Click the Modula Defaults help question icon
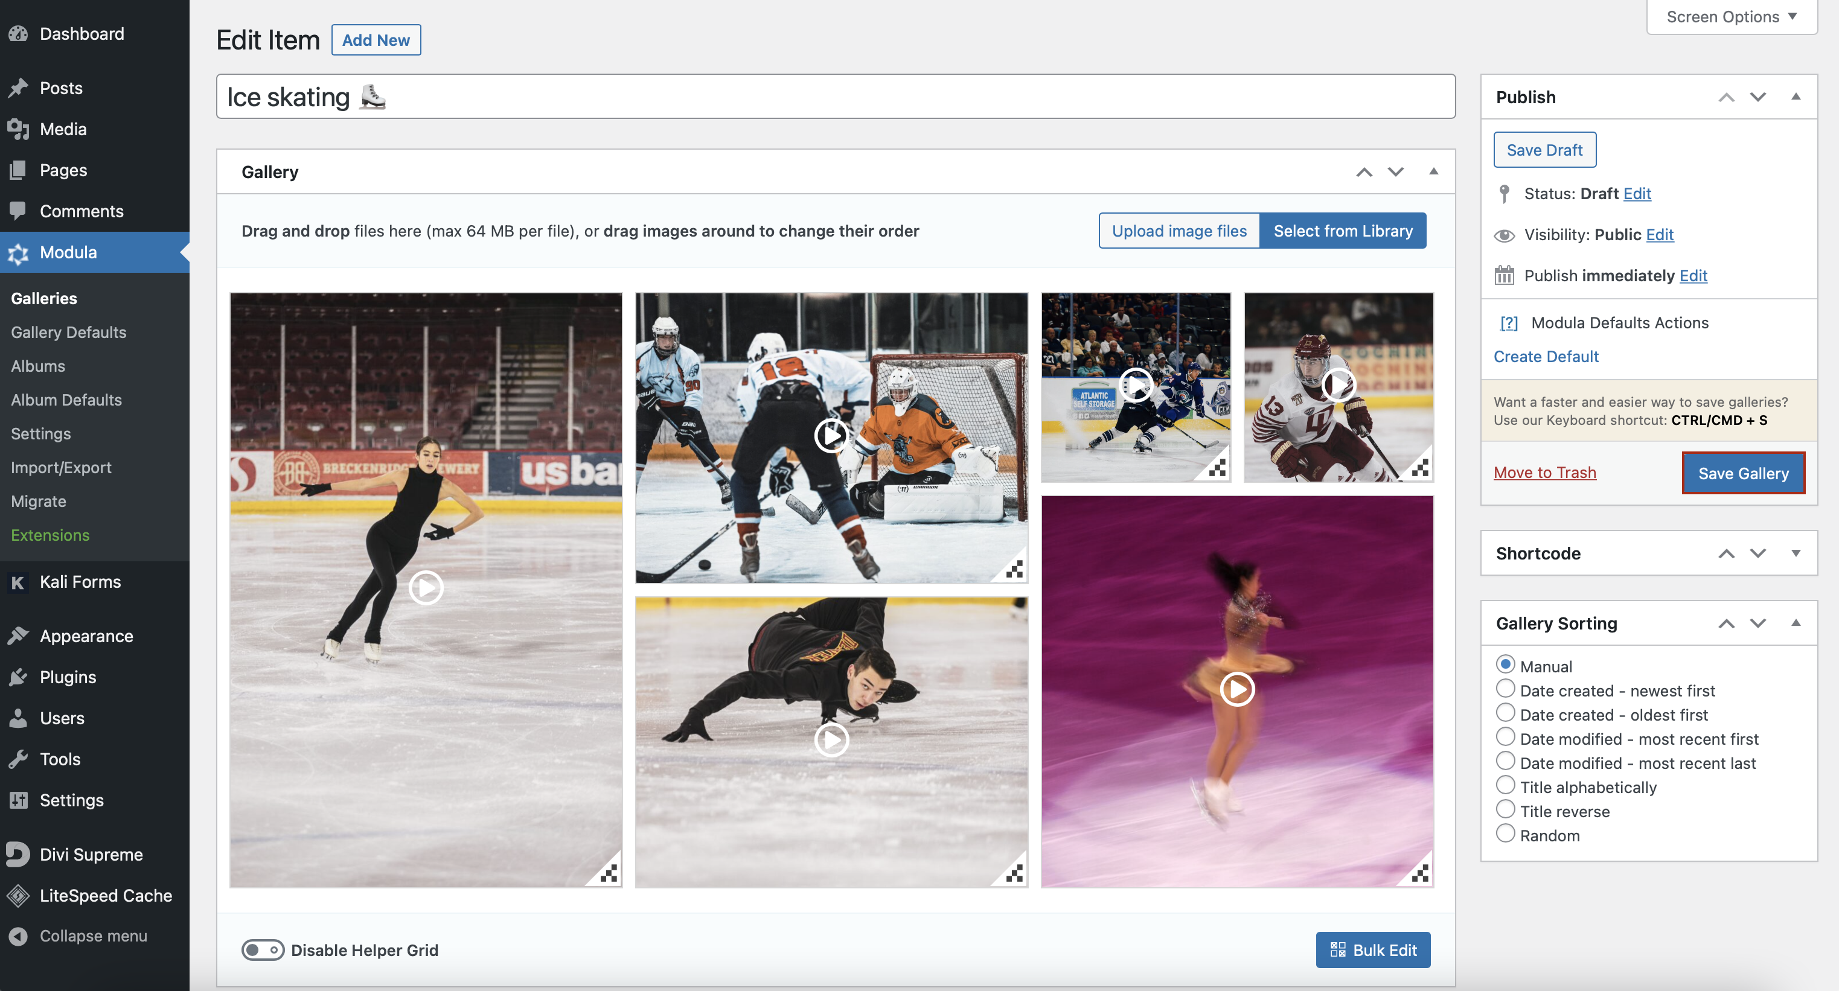Viewport: 1839px width, 991px height. pos(1509,323)
